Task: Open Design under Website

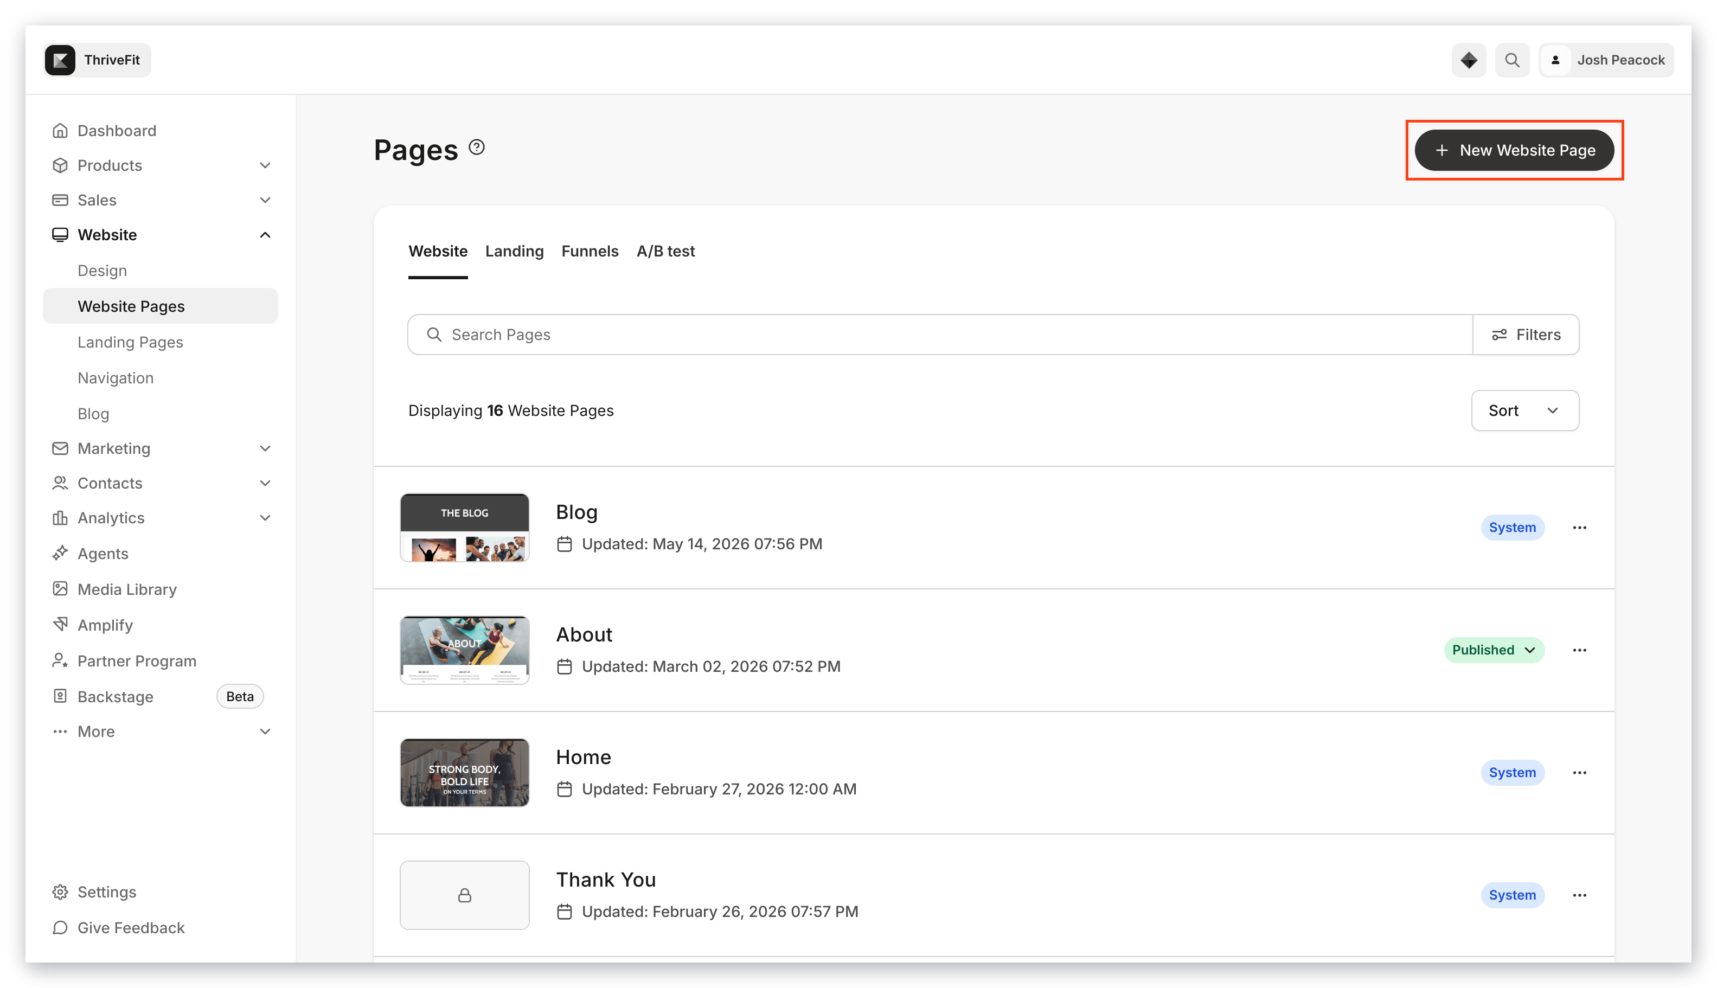Action: pyautogui.click(x=102, y=271)
